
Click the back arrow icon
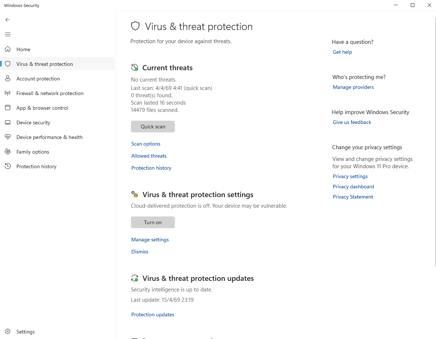coord(8,20)
